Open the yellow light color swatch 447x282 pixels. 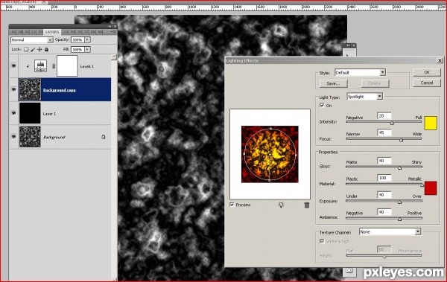[x=431, y=123]
